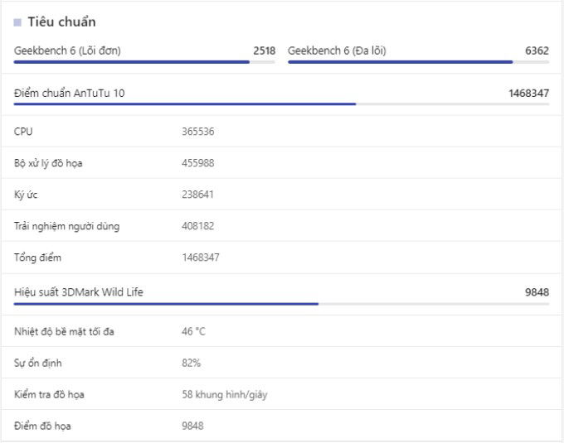Select the Kiểm tra đồ họa row
The width and height of the screenshot is (564, 443).
tap(281, 394)
